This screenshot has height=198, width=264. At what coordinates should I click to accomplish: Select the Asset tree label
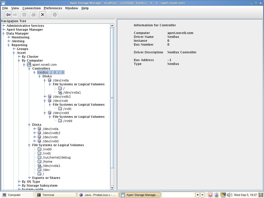pyautogui.click(x=21, y=53)
